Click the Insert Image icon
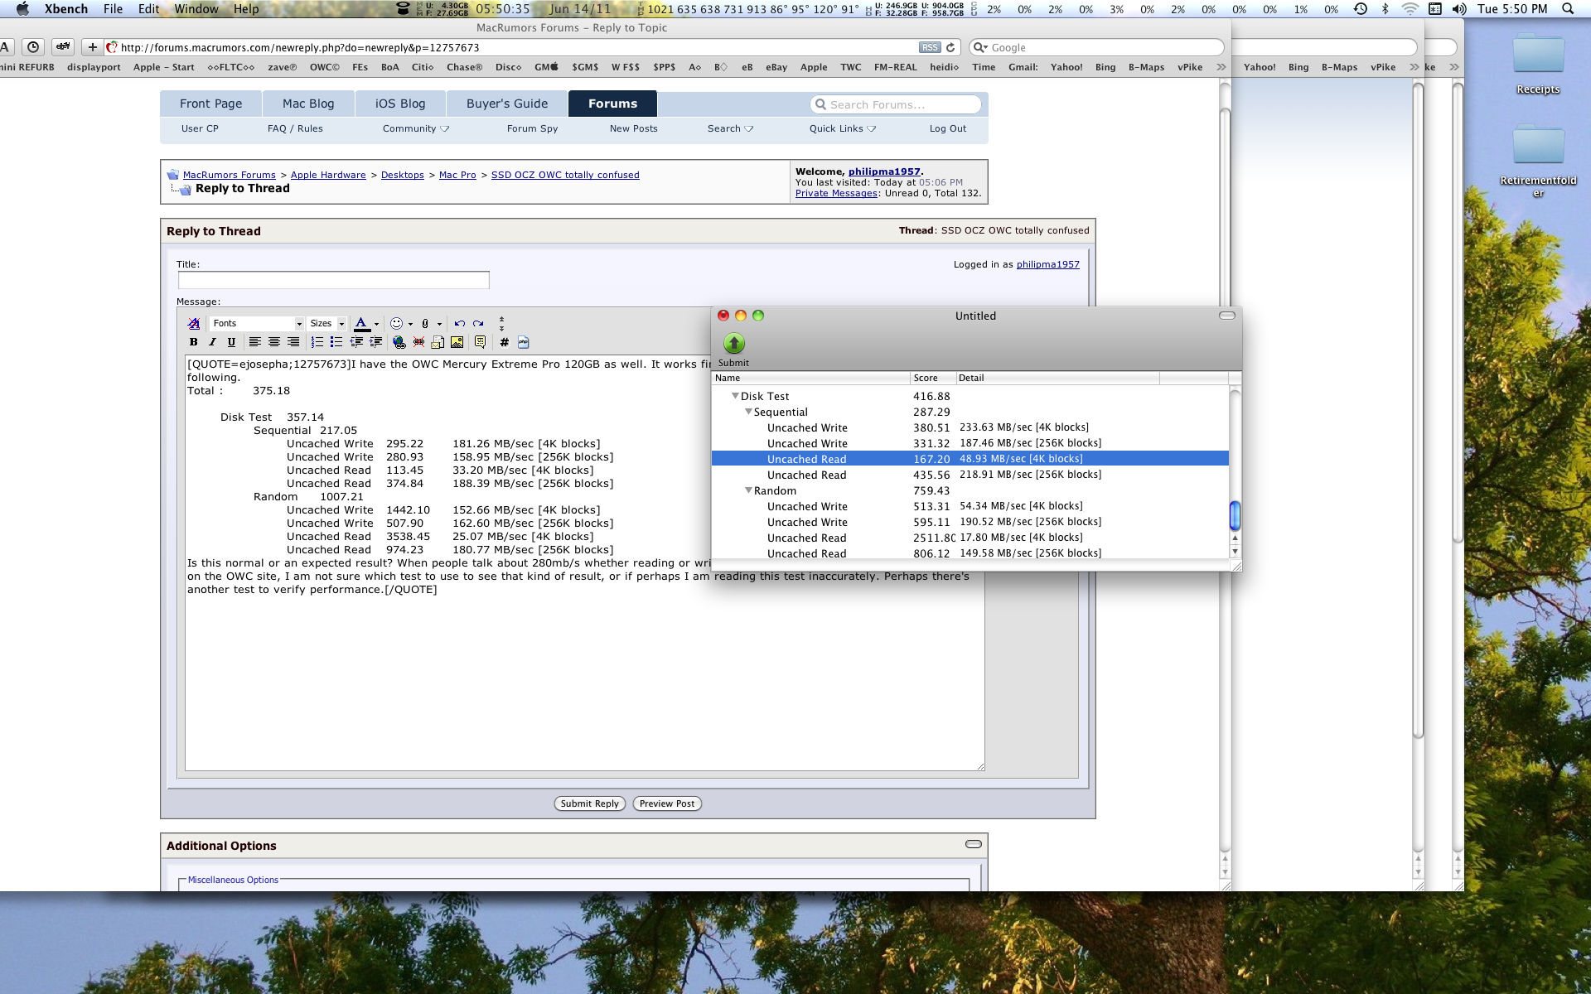 click(457, 342)
